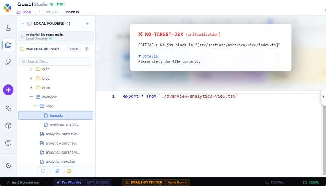Expand the error folder chevron
Screen dimensions: 326x186
click(x=31, y=88)
